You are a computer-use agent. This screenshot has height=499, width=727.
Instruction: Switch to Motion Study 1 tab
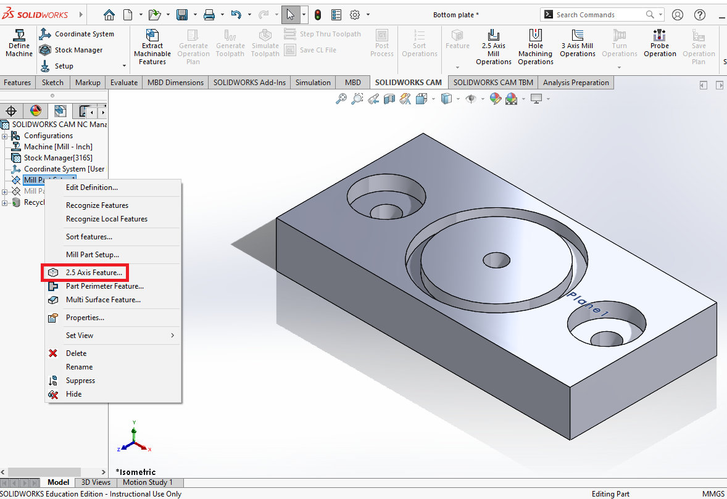point(148,482)
